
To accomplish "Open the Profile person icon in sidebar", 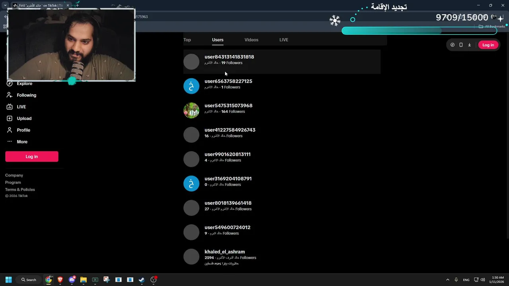I will tap(10, 130).
